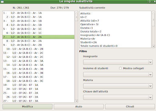The height and width of the screenshot is (111, 156).
Task: Select row 13 - 1/2 - Ar - 3A
Action: (38, 61)
